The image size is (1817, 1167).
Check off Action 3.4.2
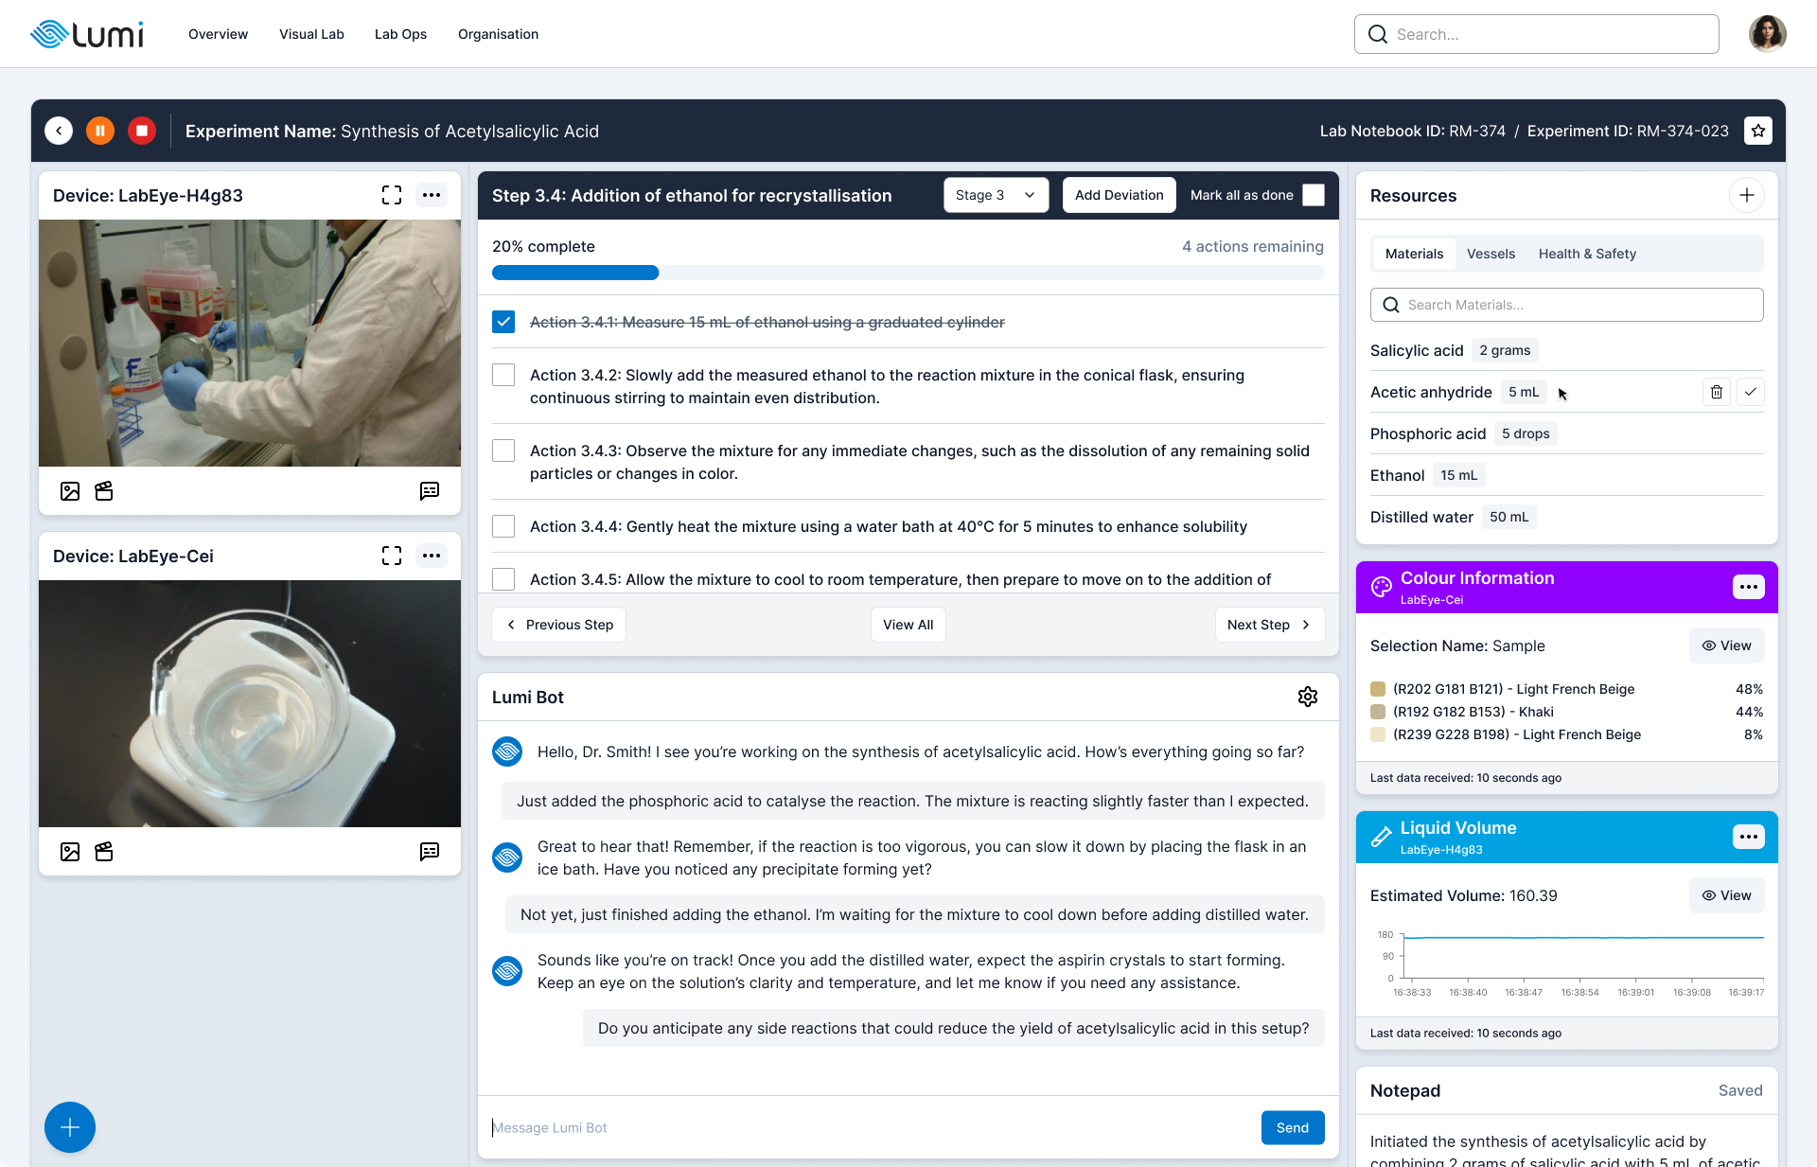tap(503, 375)
